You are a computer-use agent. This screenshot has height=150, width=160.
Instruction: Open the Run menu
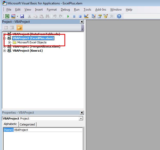coord(77,10)
